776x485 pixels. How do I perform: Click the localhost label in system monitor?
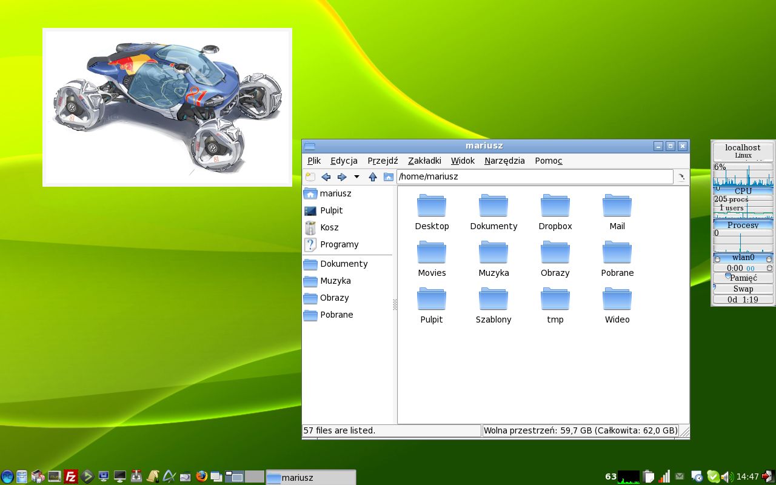(x=743, y=147)
